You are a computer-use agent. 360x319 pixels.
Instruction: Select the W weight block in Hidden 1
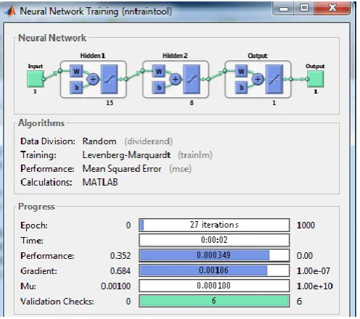pyautogui.click(x=76, y=71)
